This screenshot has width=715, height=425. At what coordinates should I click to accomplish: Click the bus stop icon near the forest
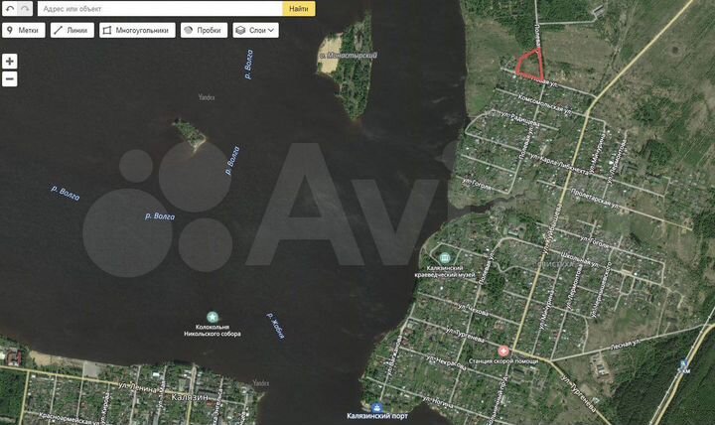point(683,363)
